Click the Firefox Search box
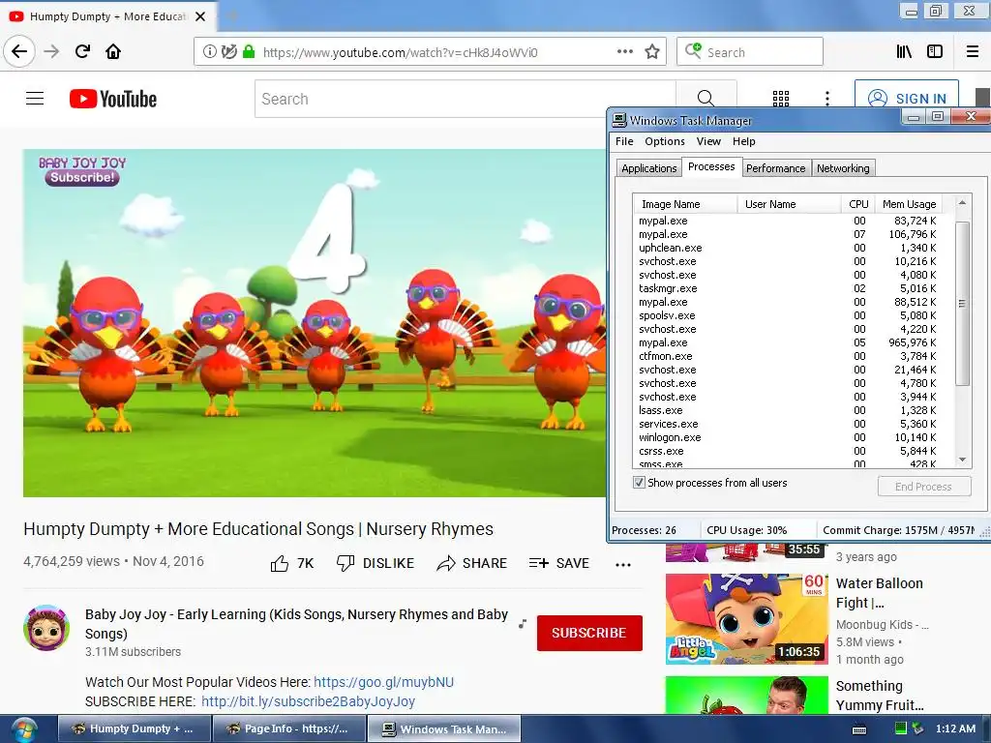Screen dimensions: 991x743 tap(750, 52)
